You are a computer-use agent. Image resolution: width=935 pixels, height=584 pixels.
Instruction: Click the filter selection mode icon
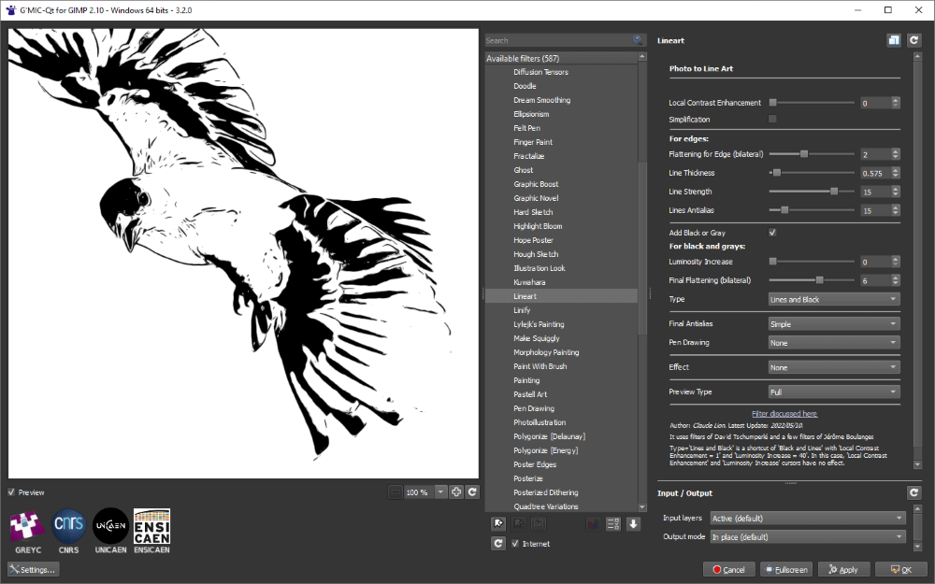click(x=613, y=524)
